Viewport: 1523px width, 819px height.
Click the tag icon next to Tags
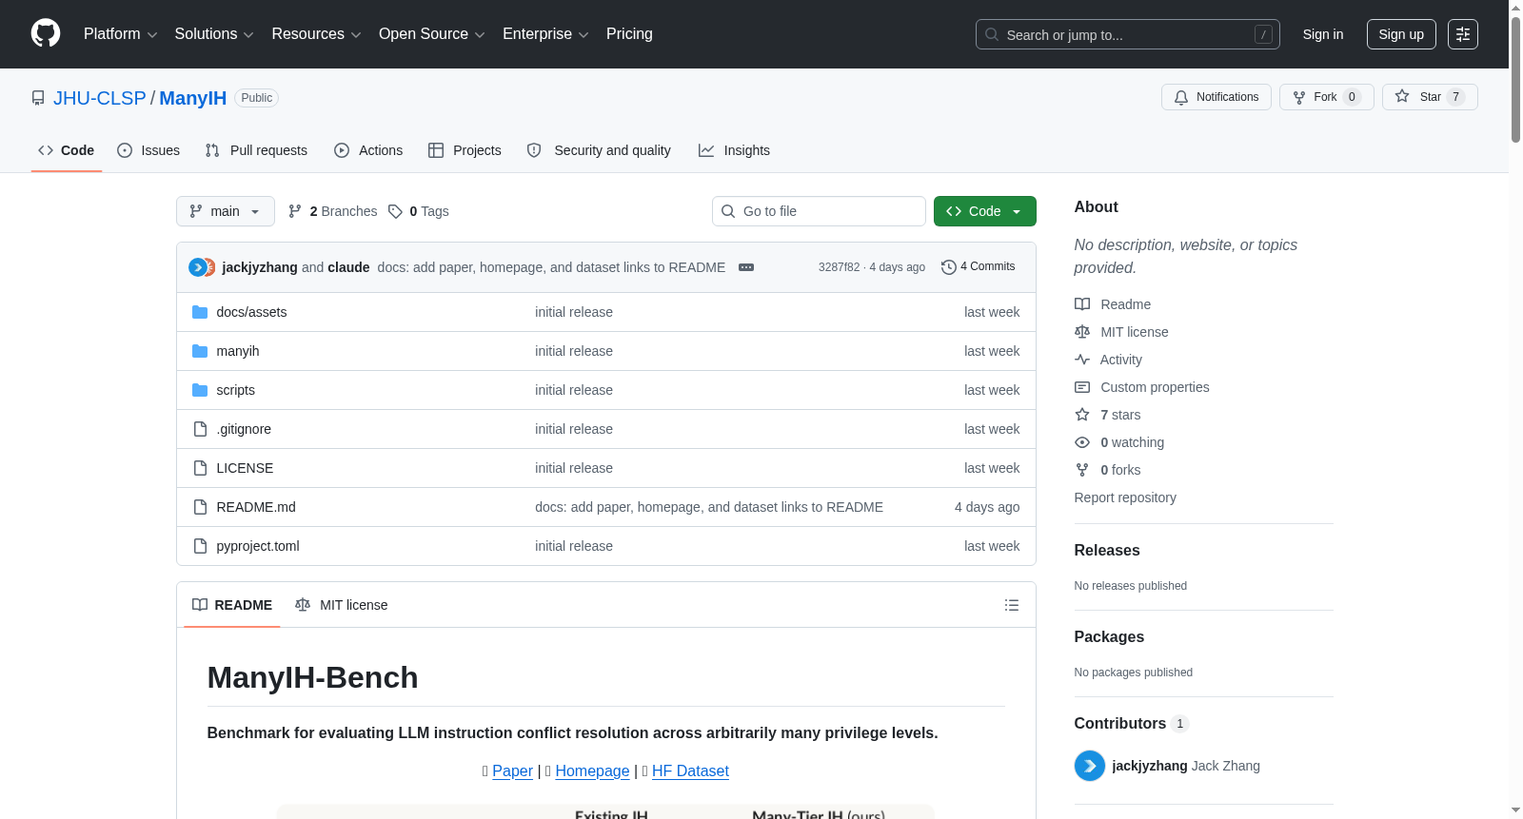(x=396, y=211)
